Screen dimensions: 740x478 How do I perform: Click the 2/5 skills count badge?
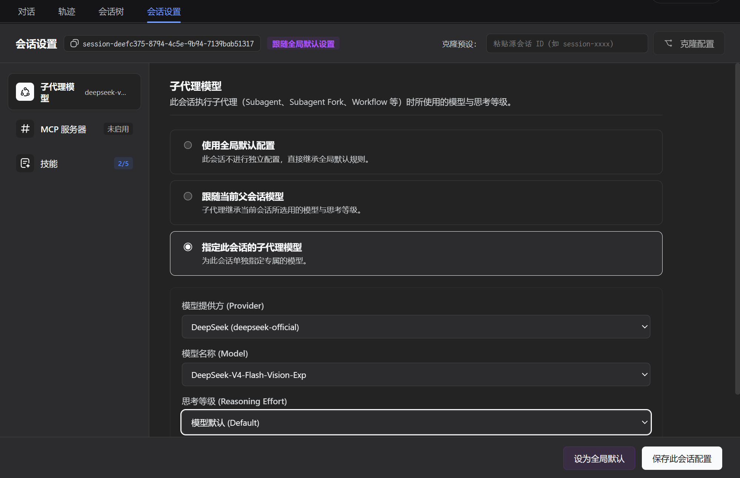(x=123, y=163)
